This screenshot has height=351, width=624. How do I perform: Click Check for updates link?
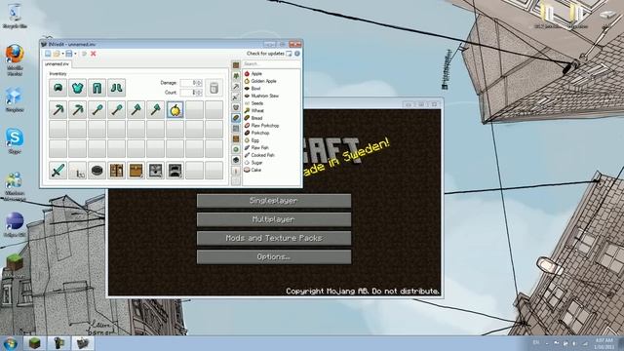point(265,54)
